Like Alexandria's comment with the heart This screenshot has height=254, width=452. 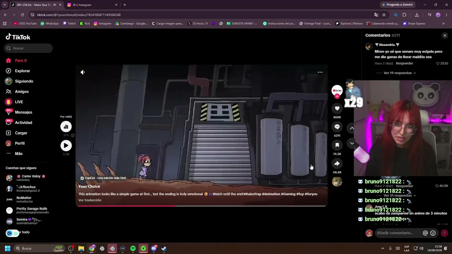coord(438,64)
